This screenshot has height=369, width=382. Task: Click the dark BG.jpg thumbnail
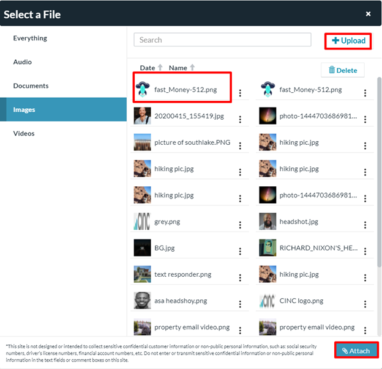tap(142, 247)
